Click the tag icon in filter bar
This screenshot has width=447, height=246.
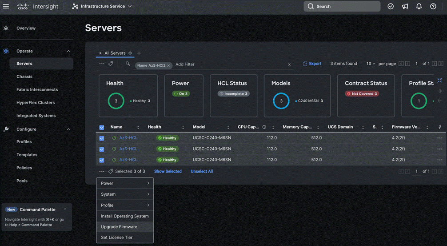point(111,64)
